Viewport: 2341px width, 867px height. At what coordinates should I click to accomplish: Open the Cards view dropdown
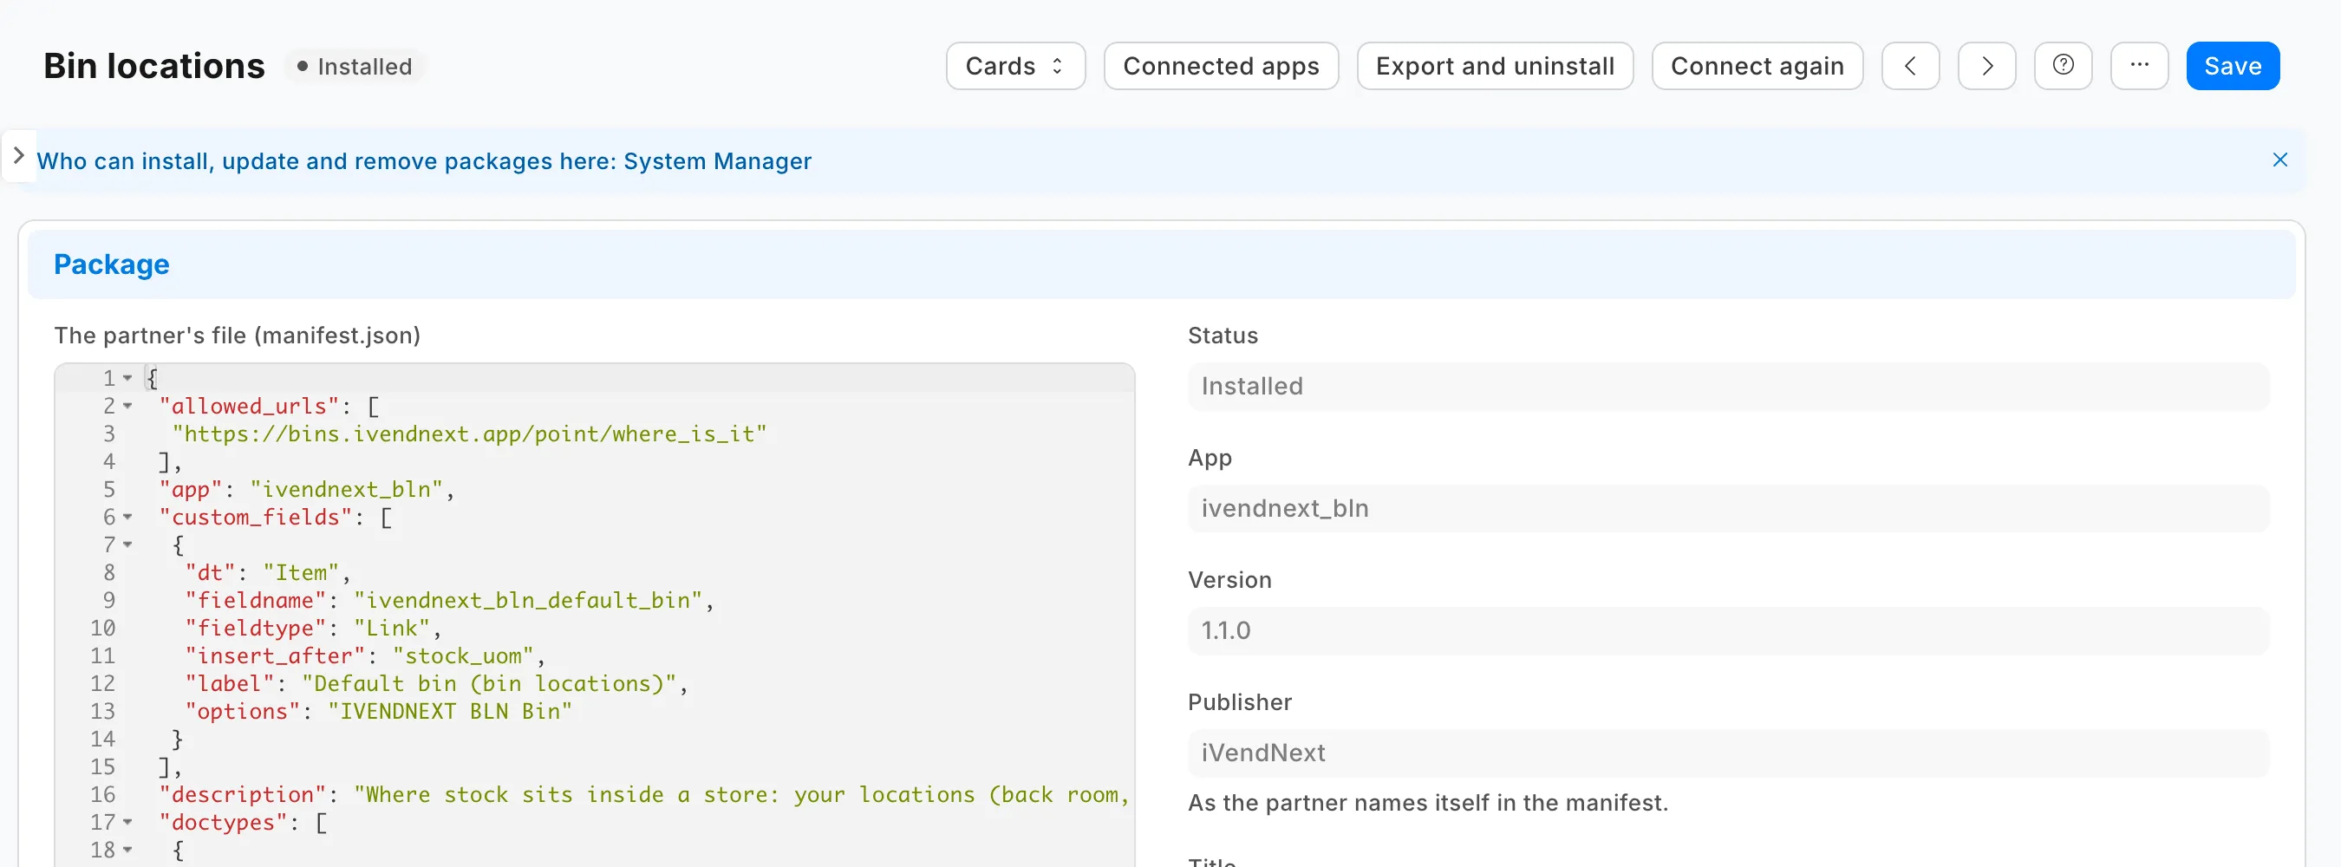coord(1015,67)
